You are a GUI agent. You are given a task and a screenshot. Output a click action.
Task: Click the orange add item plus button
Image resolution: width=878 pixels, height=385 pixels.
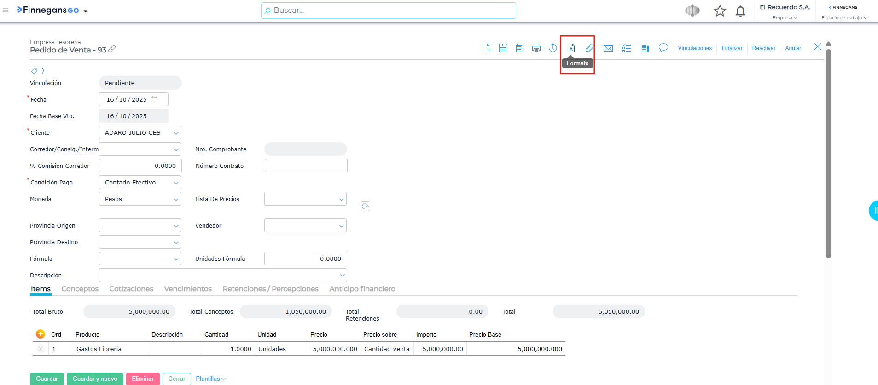point(41,334)
